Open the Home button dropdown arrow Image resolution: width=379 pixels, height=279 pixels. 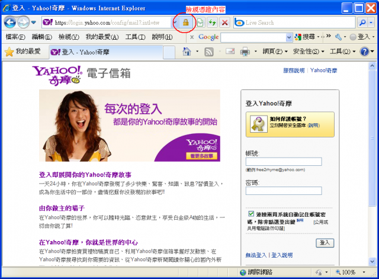click(197, 52)
